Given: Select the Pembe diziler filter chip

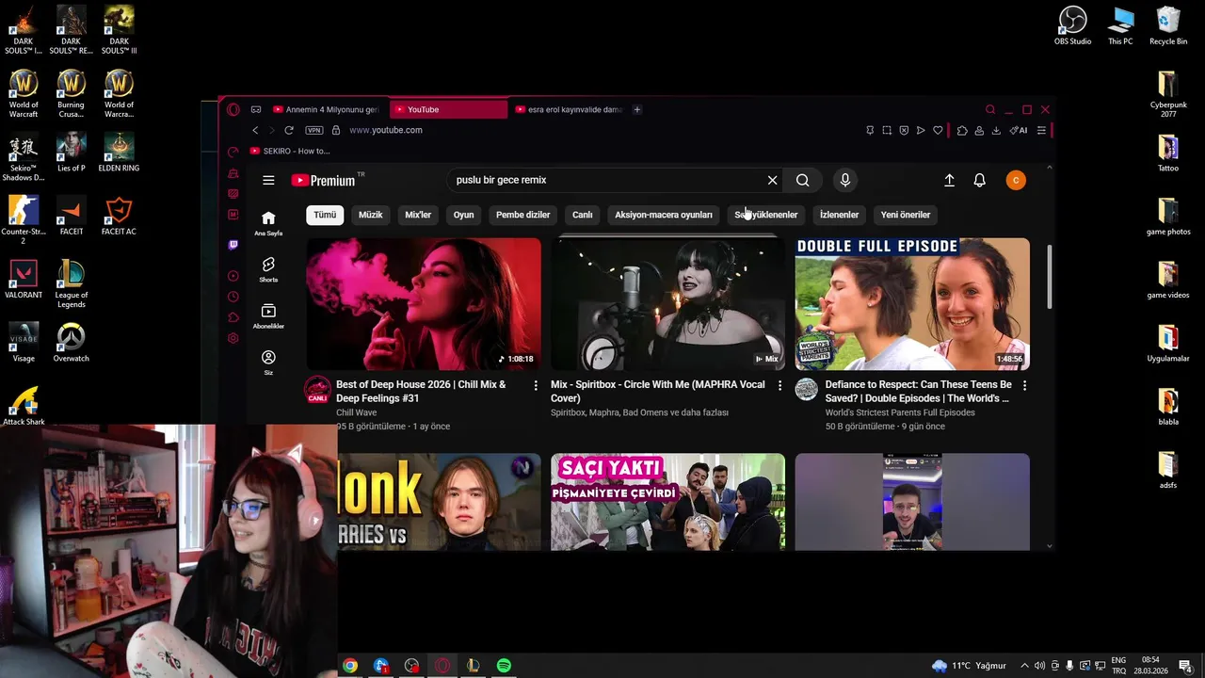Looking at the screenshot, I should (522, 215).
